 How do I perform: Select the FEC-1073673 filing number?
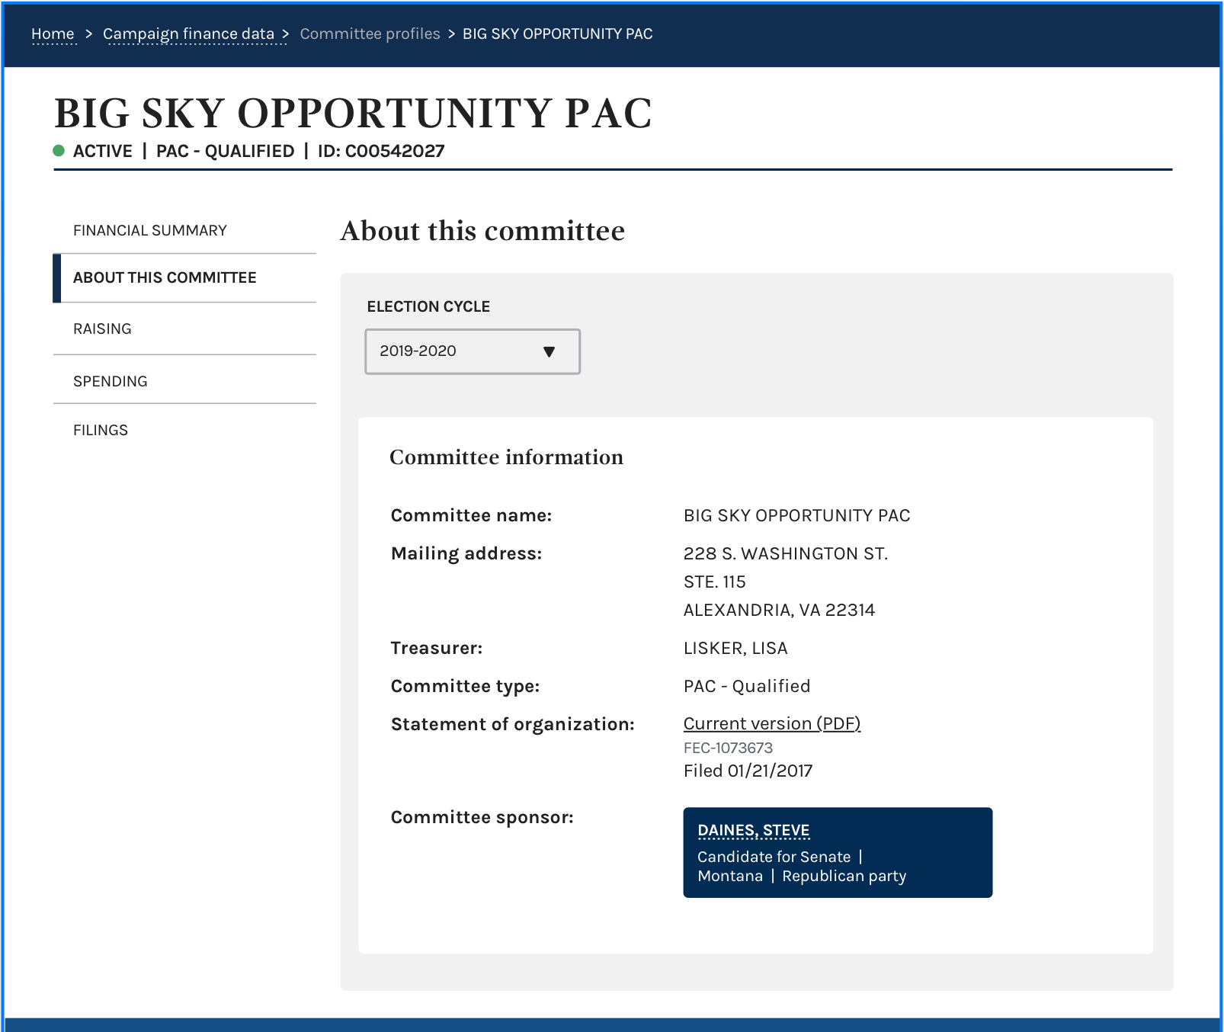coord(728,748)
